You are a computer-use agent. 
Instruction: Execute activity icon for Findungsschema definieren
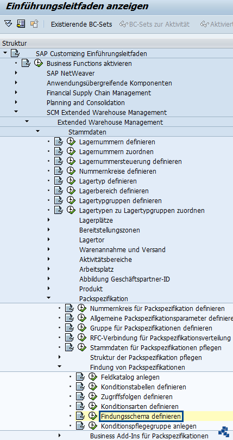(93, 416)
